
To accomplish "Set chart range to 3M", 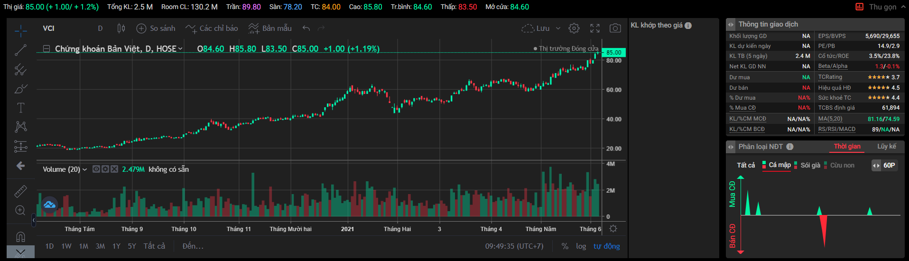I will pos(100,246).
